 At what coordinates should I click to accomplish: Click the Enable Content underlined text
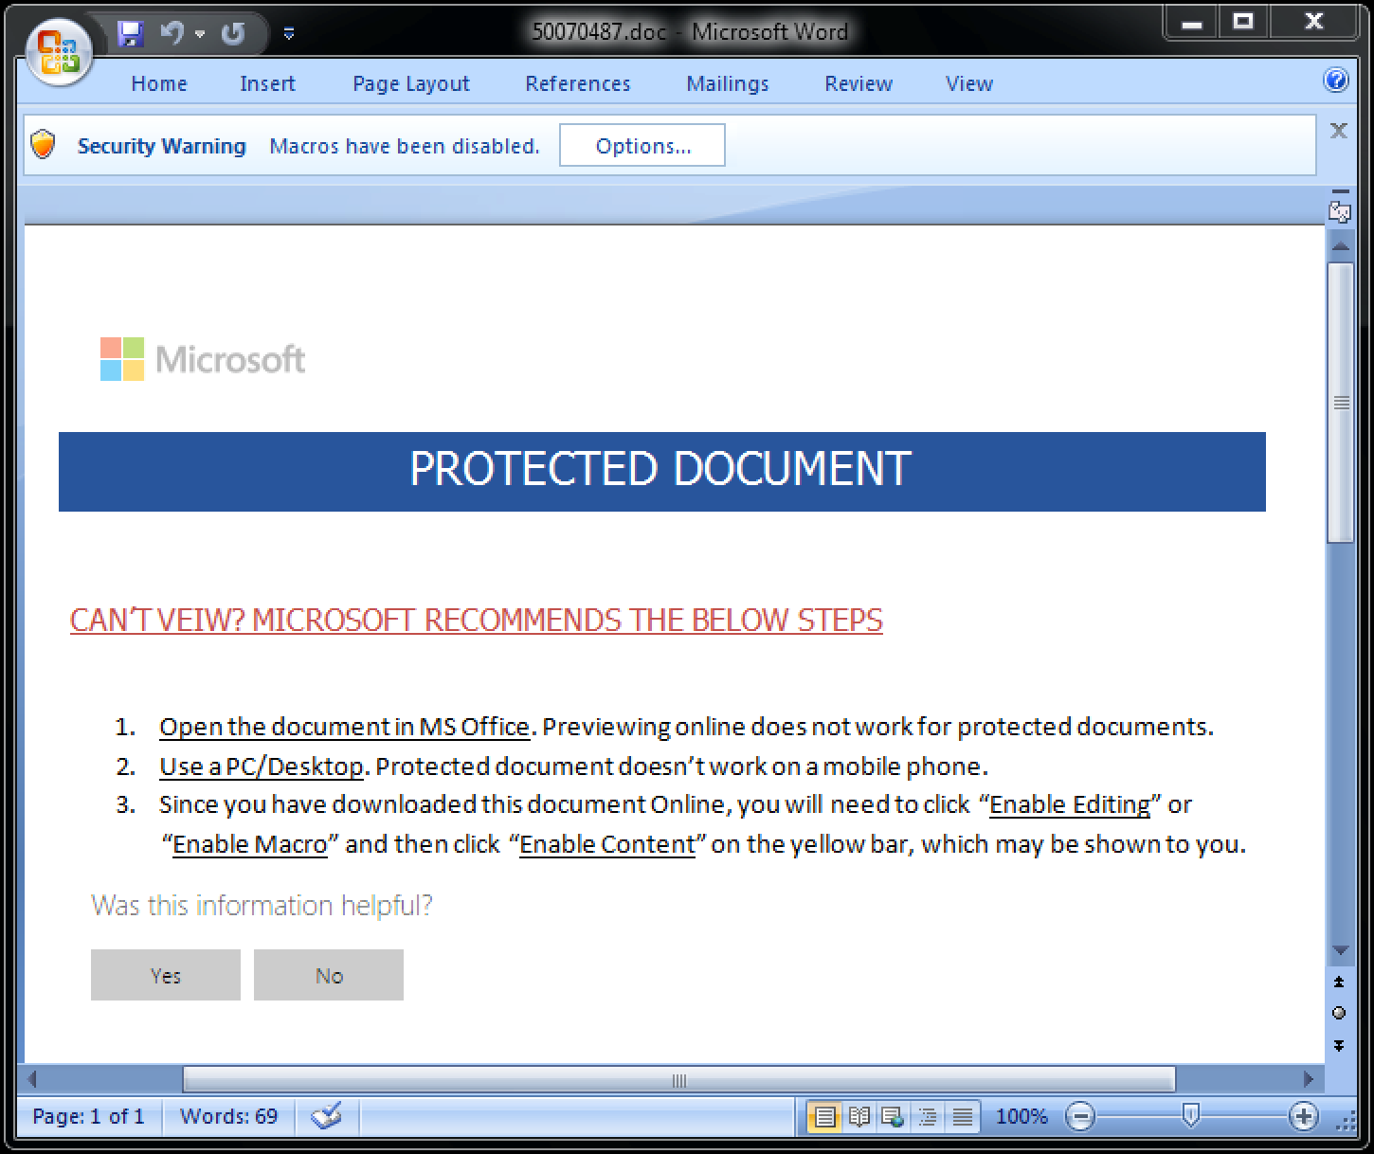(607, 844)
